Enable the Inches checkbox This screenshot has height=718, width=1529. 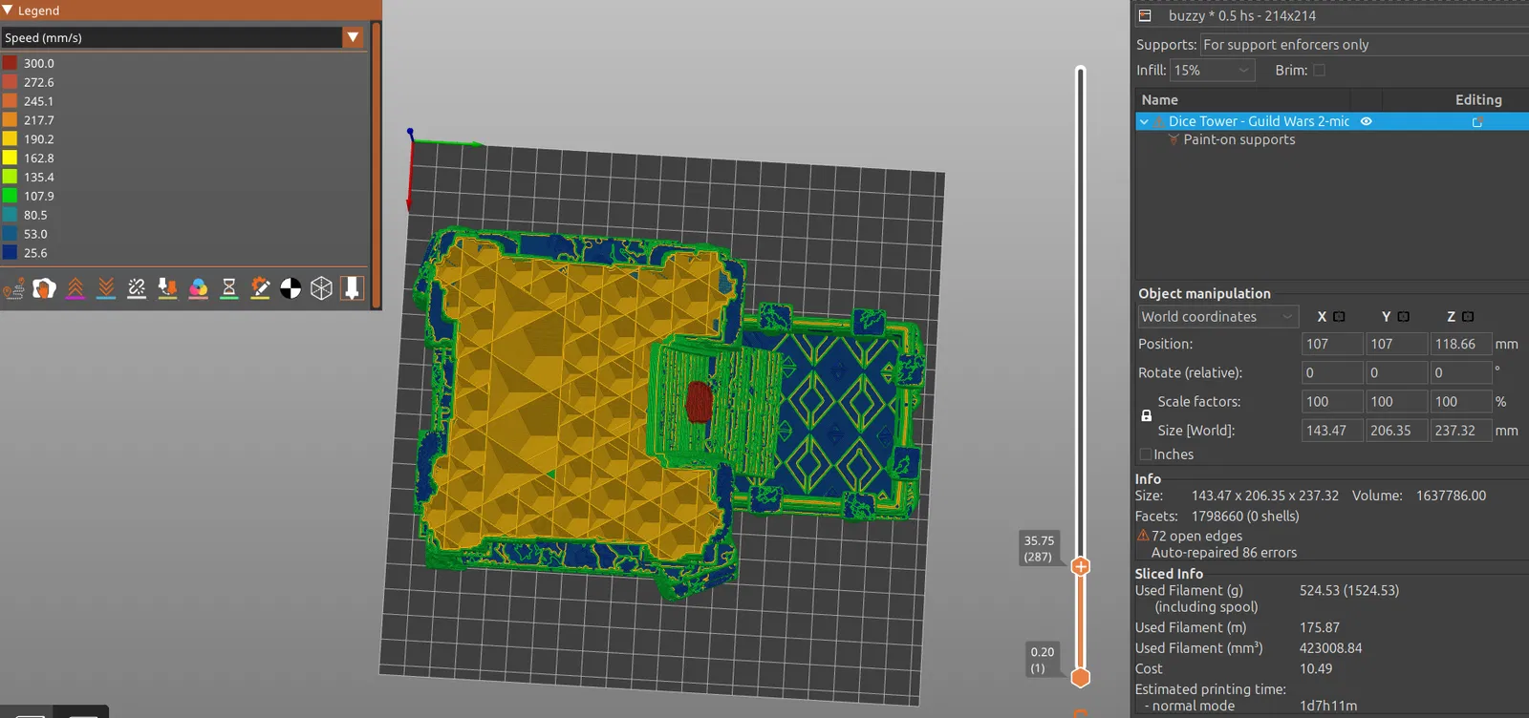[x=1145, y=454]
